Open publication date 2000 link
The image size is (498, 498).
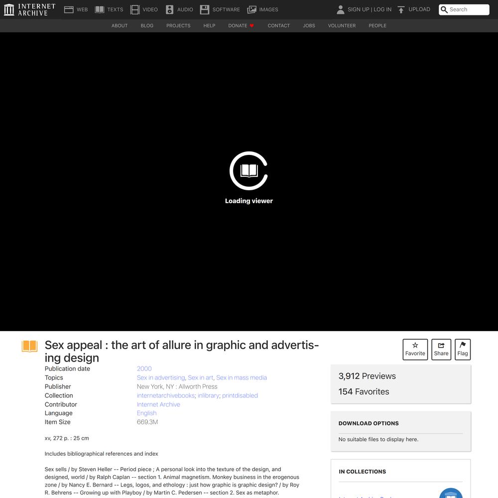click(x=144, y=369)
